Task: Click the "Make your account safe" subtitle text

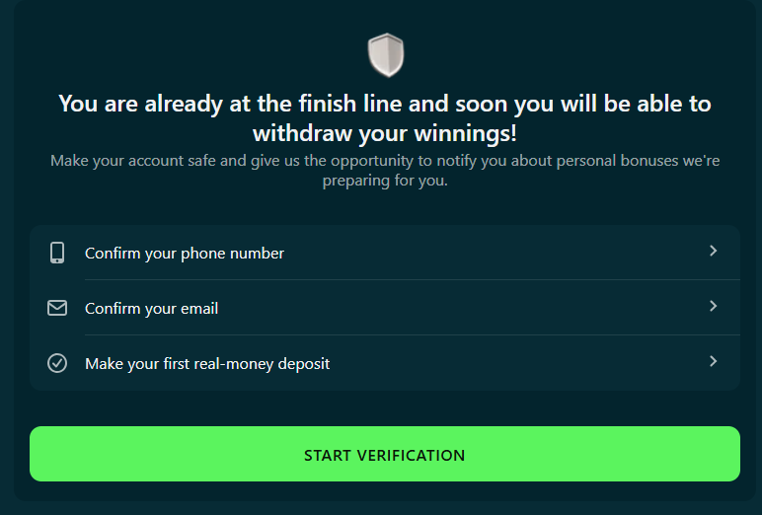Action: (133, 160)
